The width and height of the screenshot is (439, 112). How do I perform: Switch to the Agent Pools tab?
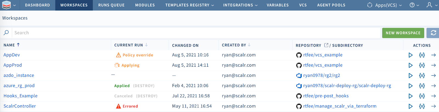click(x=331, y=5)
